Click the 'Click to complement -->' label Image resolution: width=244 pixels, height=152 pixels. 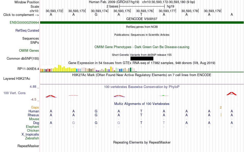tap(21, 15)
